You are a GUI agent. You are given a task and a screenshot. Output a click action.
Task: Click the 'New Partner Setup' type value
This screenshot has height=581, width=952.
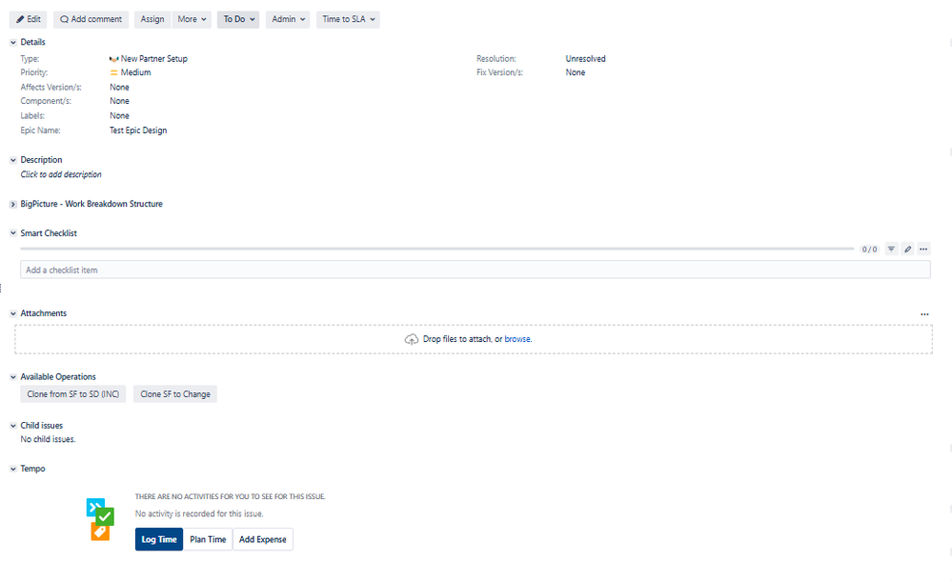154,59
